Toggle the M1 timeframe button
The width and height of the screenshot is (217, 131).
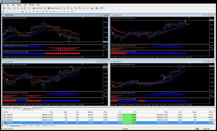point(43,12)
